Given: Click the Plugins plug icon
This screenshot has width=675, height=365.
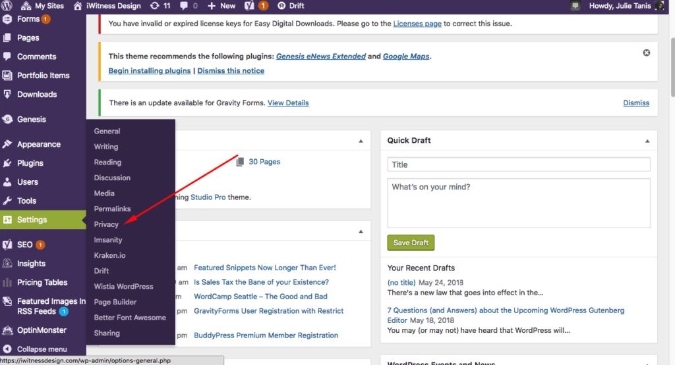Looking at the screenshot, I should [7, 163].
